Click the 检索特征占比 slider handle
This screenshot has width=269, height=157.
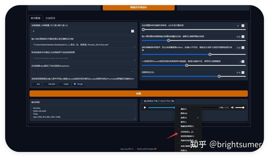[219, 76]
